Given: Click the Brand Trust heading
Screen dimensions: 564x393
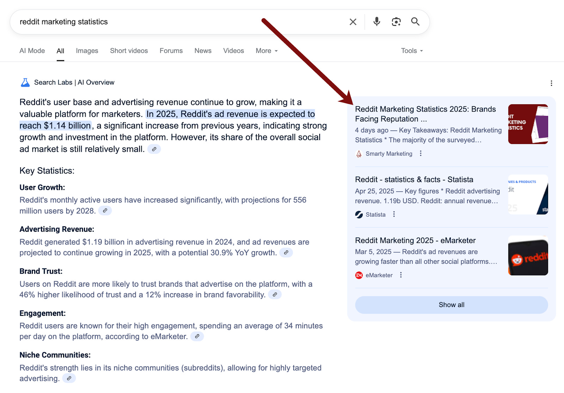Looking at the screenshot, I should click(x=41, y=271).
